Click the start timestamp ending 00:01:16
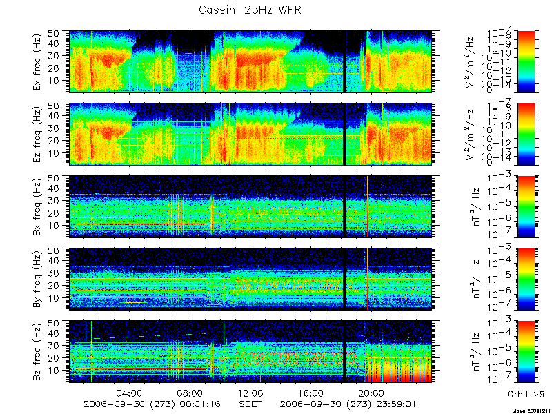 tap(152, 404)
